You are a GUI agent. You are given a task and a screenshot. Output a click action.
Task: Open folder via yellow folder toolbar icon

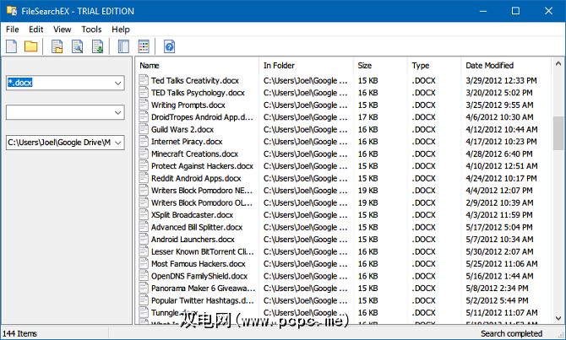[31, 46]
